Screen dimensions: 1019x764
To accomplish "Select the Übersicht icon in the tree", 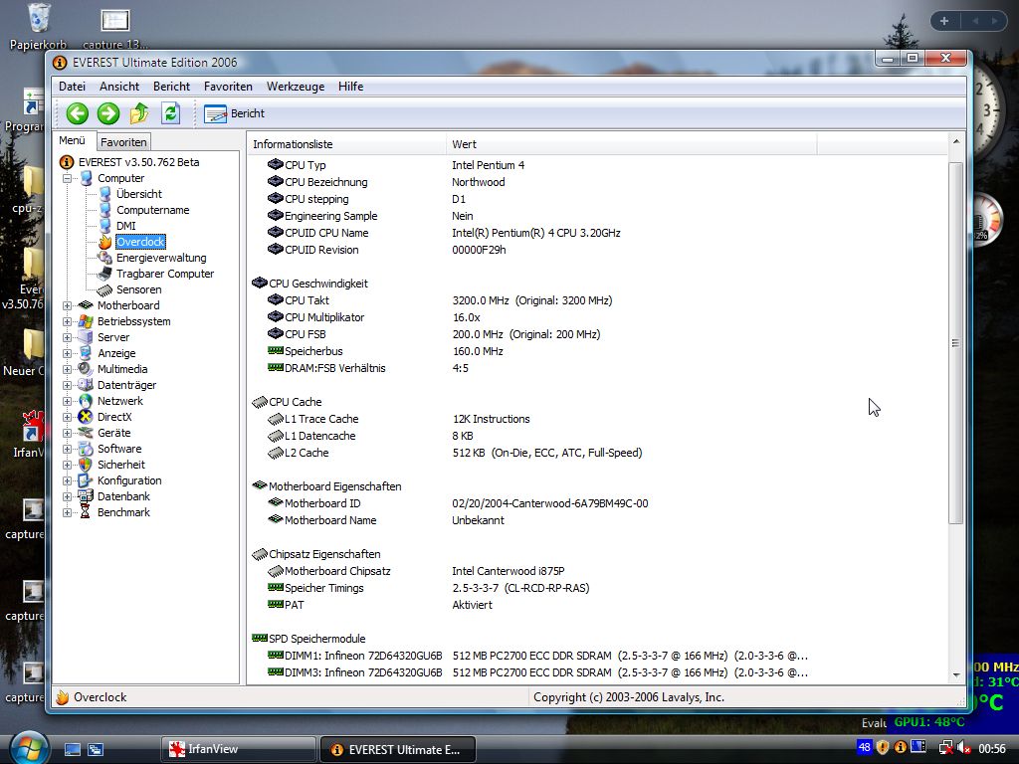I will pos(104,194).
